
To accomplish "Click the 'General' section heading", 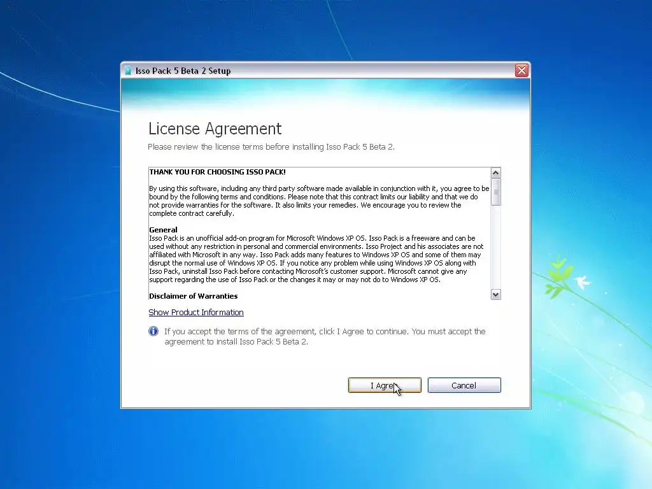I will [163, 229].
